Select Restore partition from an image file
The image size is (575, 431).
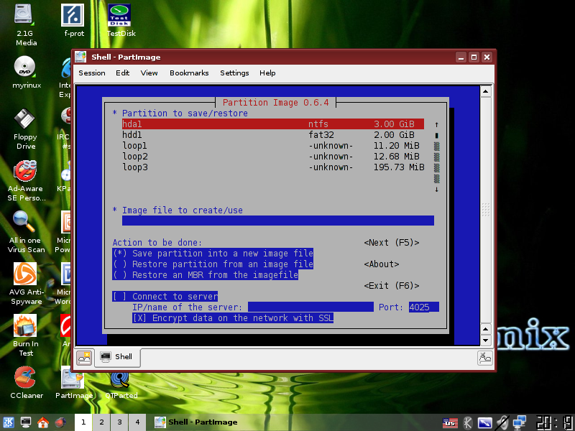click(x=213, y=264)
